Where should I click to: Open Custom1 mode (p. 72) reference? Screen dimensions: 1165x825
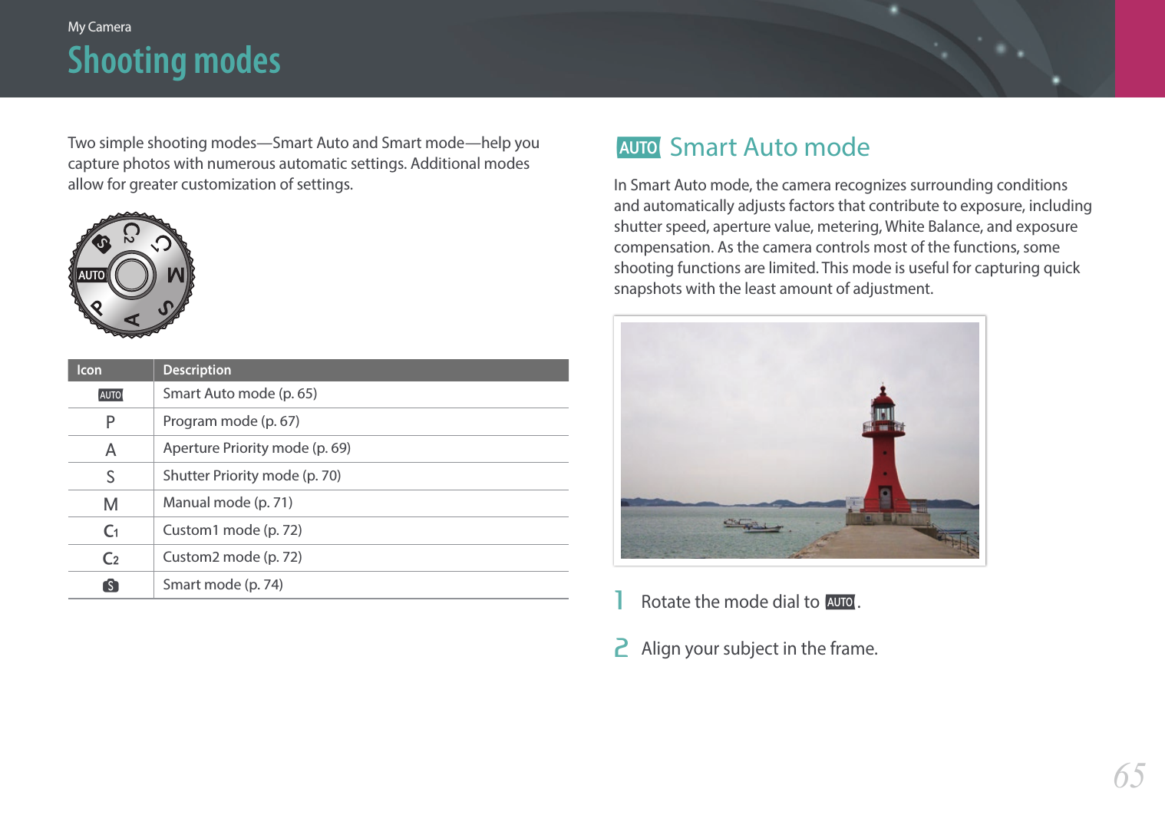click(232, 530)
